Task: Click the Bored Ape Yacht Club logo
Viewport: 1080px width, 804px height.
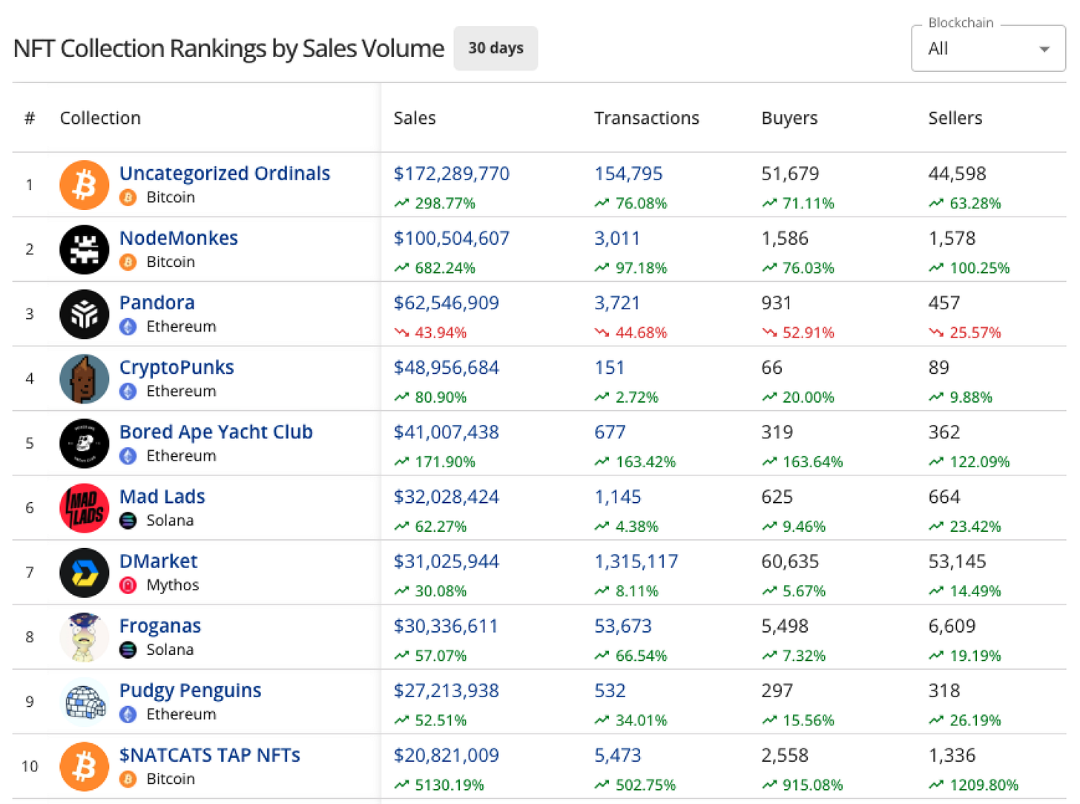Action: pos(84,443)
